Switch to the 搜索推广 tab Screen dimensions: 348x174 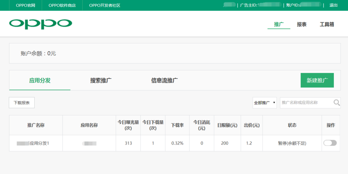(101, 80)
